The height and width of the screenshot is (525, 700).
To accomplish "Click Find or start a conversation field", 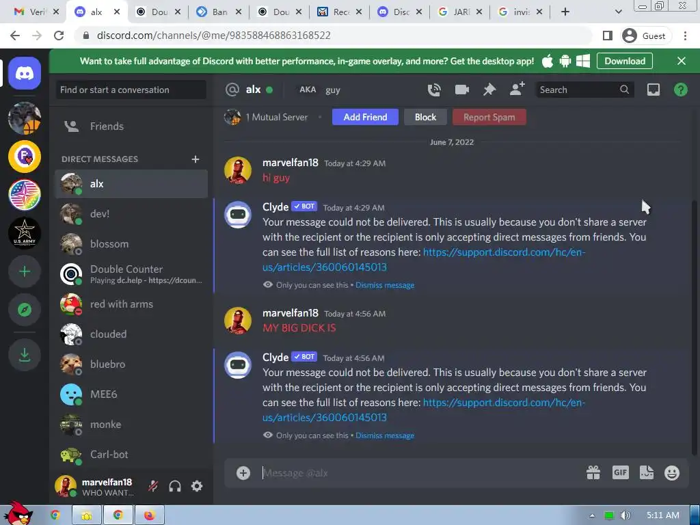I will (x=131, y=90).
